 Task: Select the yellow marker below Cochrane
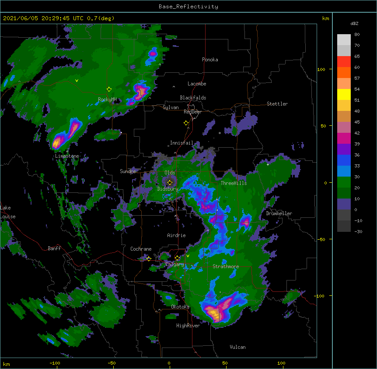(x=149, y=259)
